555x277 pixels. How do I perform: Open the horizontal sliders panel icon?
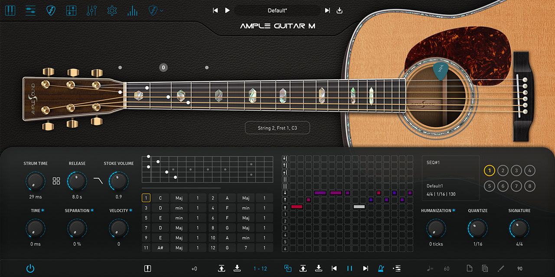point(30,10)
